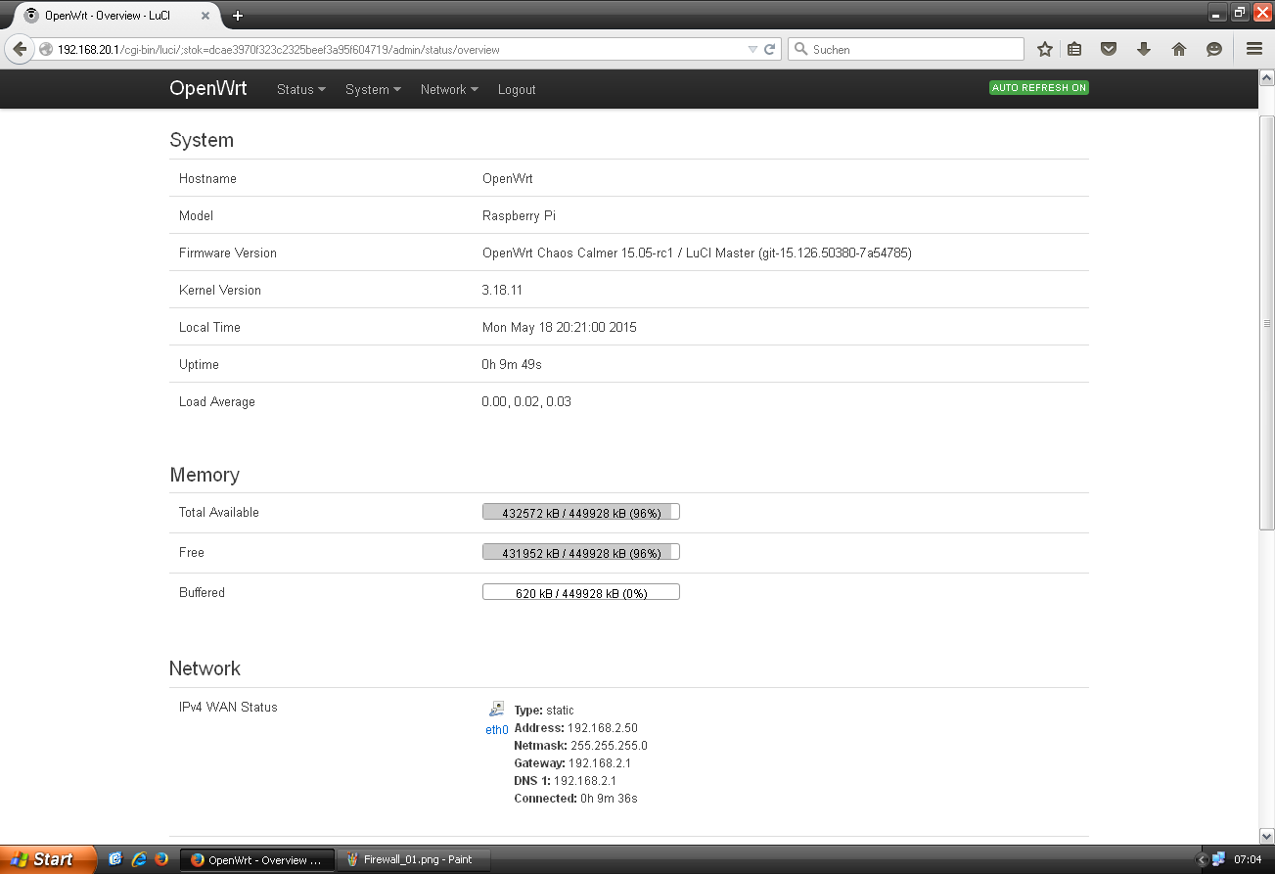The height and width of the screenshot is (874, 1275).
Task: Click the Firefox back arrow button
Action: tap(19, 49)
